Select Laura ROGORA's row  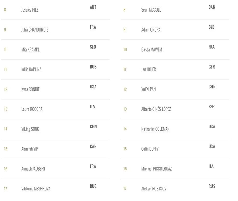pos(32,109)
